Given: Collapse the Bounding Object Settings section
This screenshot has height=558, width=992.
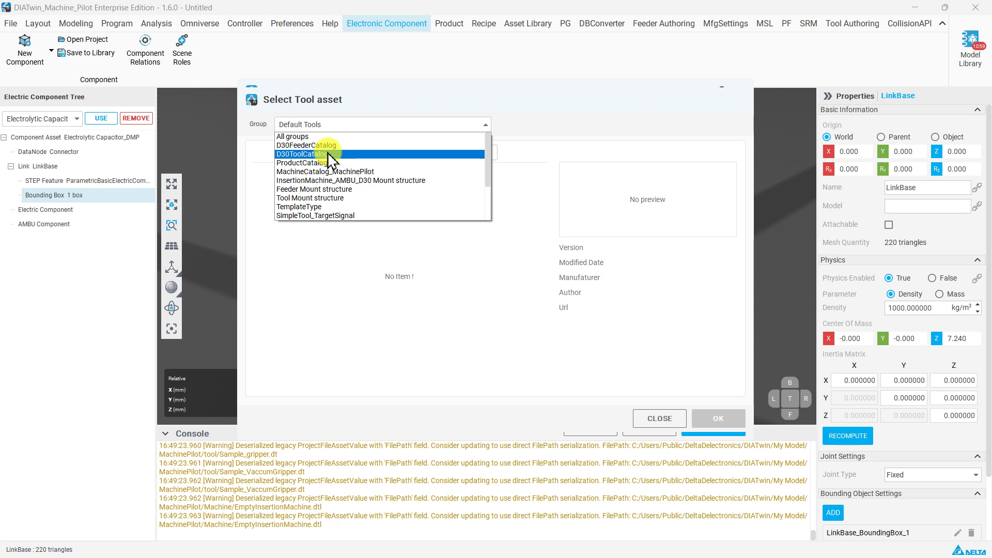Looking at the screenshot, I should [977, 493].
